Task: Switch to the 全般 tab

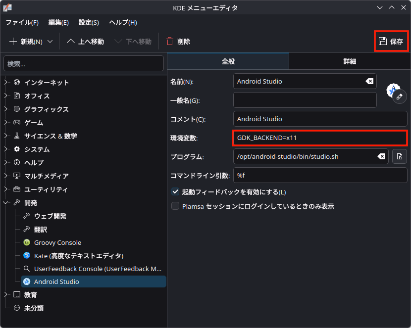Action: pos(228,61)
